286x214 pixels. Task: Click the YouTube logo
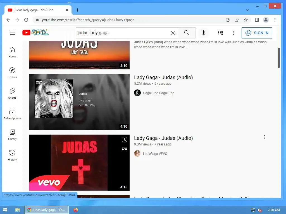(35, 33)
